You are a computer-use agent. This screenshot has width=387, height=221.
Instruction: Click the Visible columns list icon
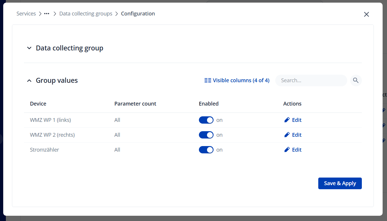208,80
